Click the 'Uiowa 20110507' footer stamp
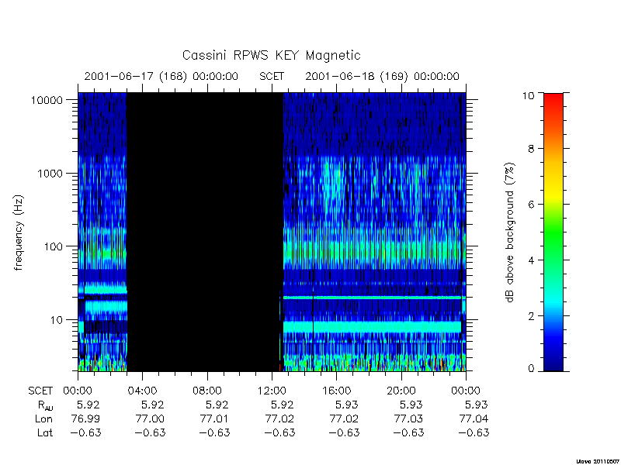Viewport: 621px width, 465px height. (598, 461)
